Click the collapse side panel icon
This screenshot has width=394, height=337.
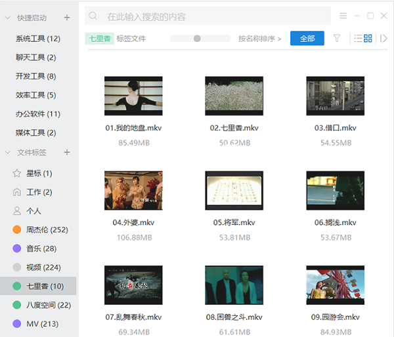(x=384, y=39)
